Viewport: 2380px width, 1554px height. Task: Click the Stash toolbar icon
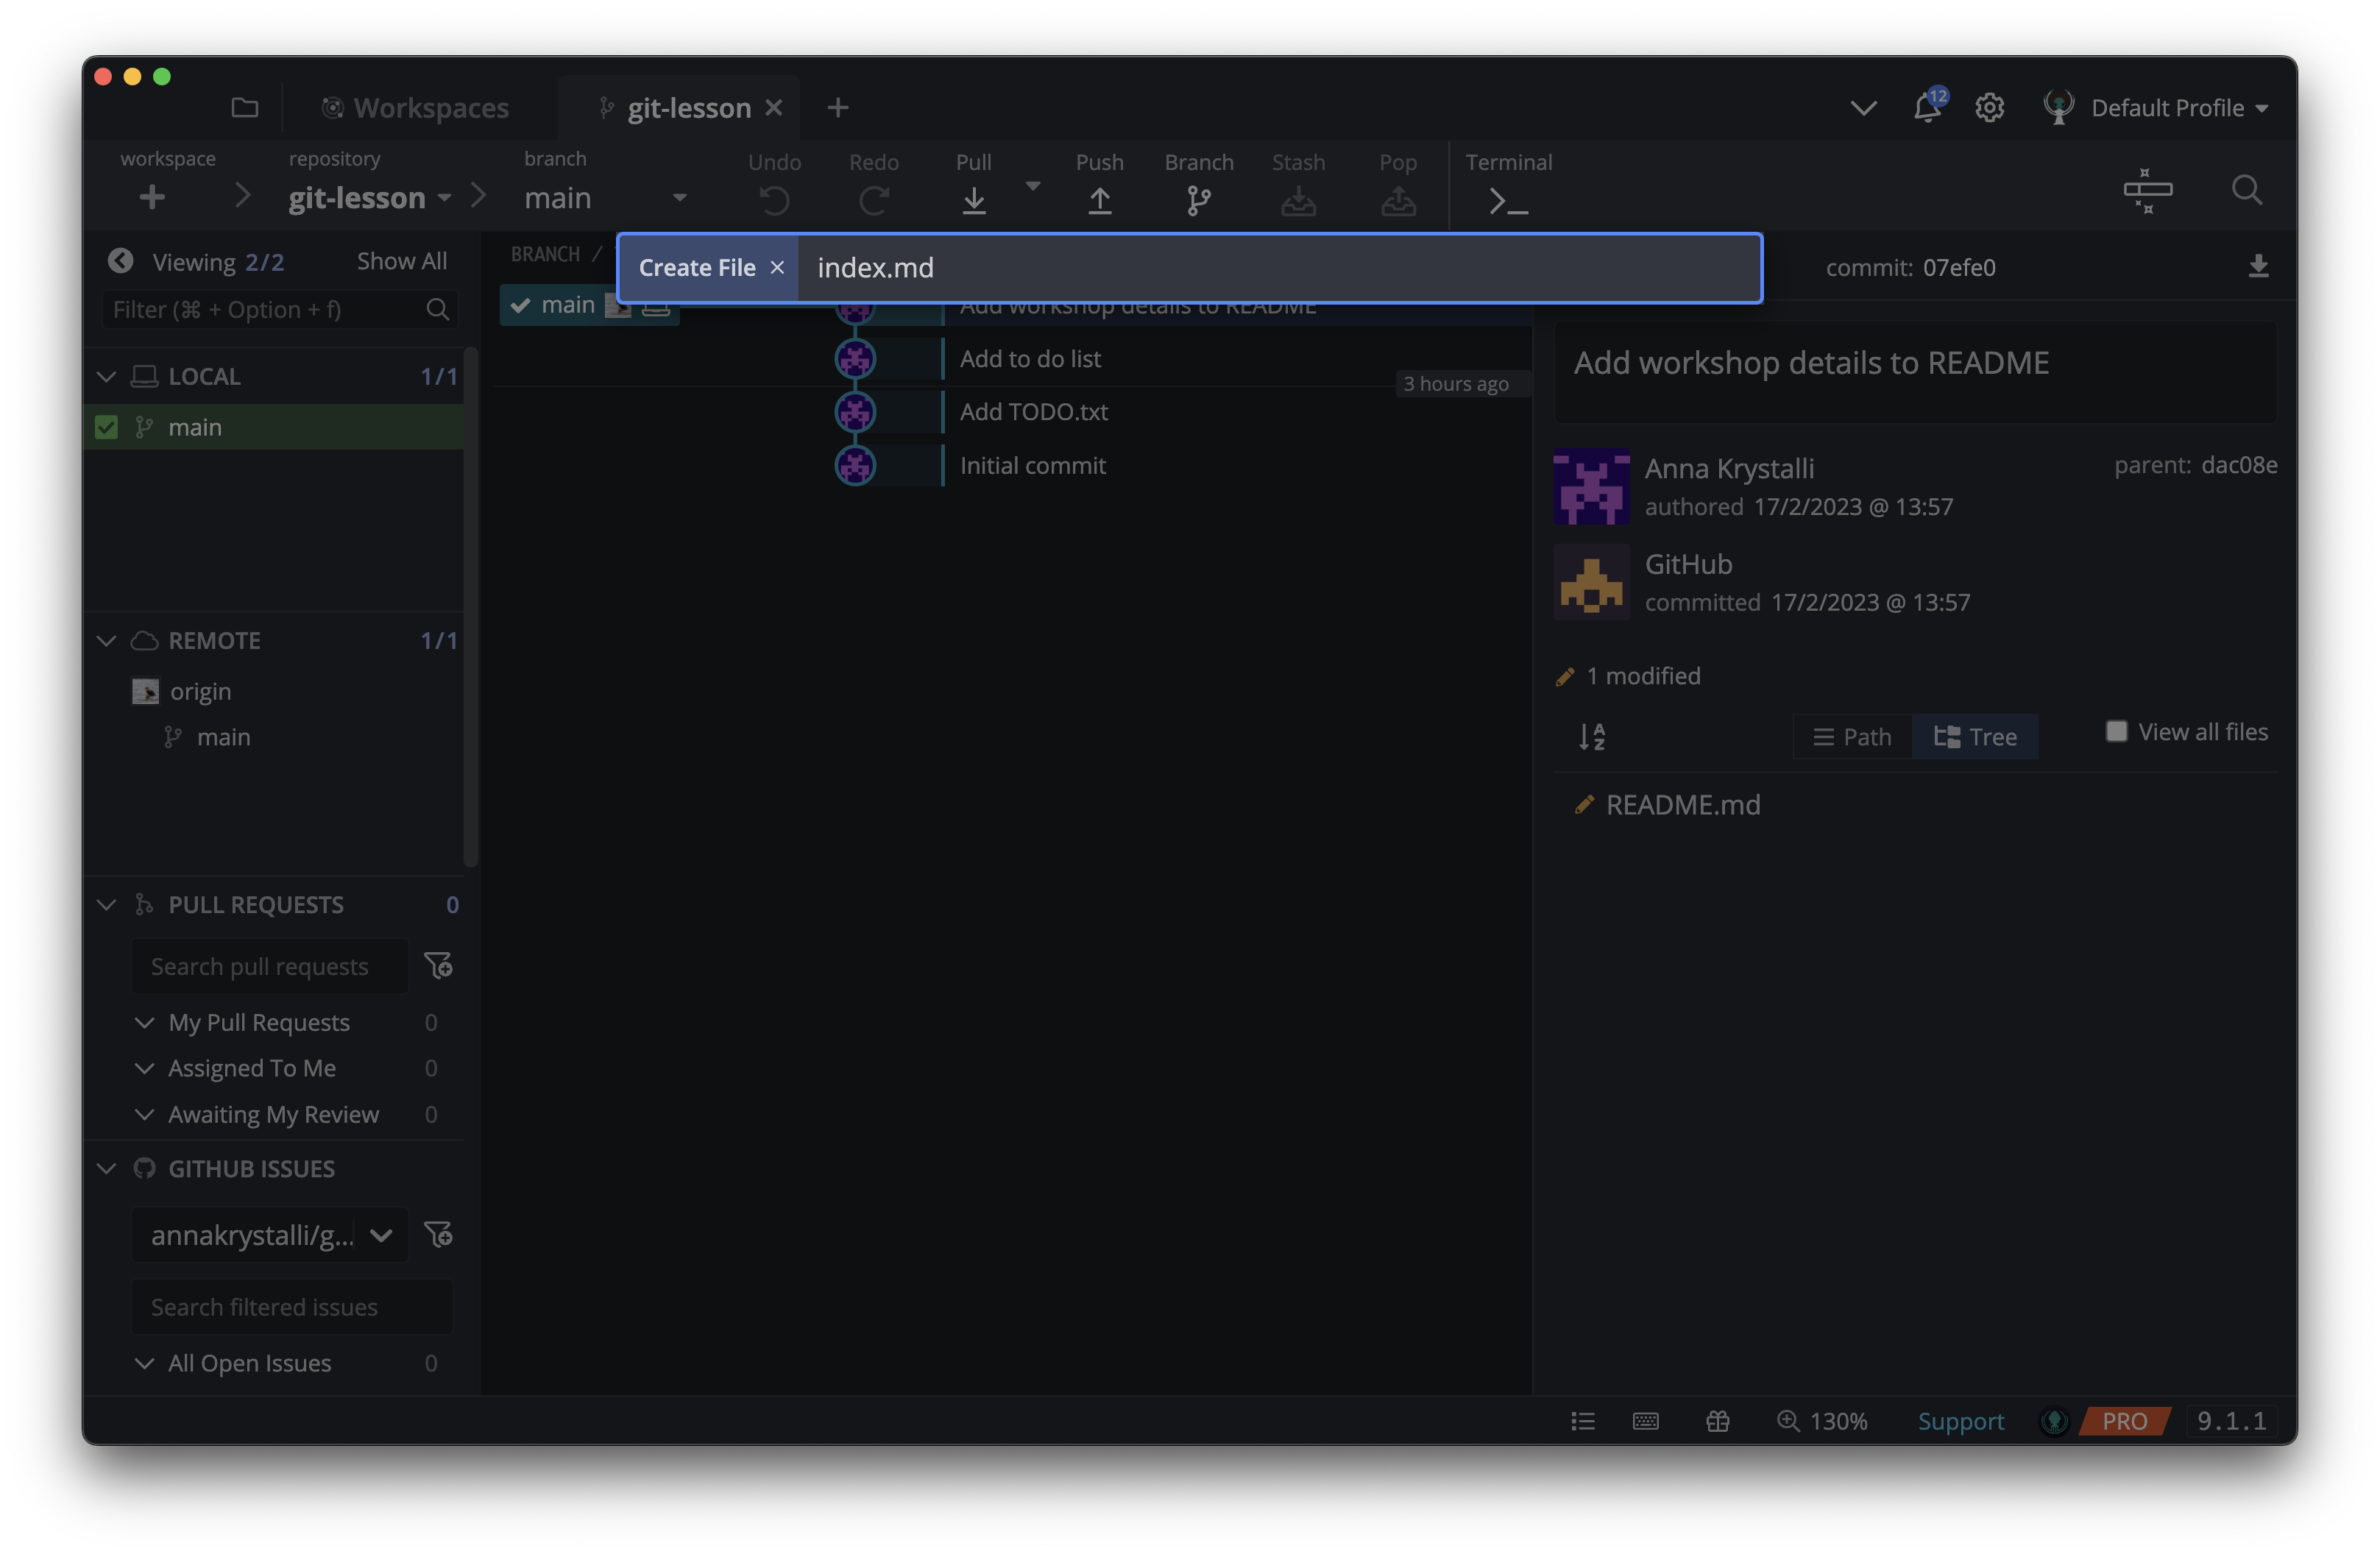pos(1298,201)
